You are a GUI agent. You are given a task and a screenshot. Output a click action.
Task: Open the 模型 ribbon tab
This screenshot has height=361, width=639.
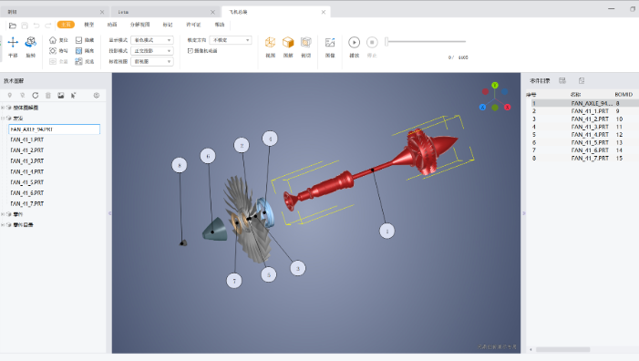point(88,25)
